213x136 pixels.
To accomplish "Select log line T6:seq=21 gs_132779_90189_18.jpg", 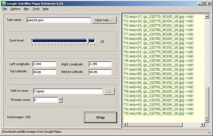I will pos(158,52).
